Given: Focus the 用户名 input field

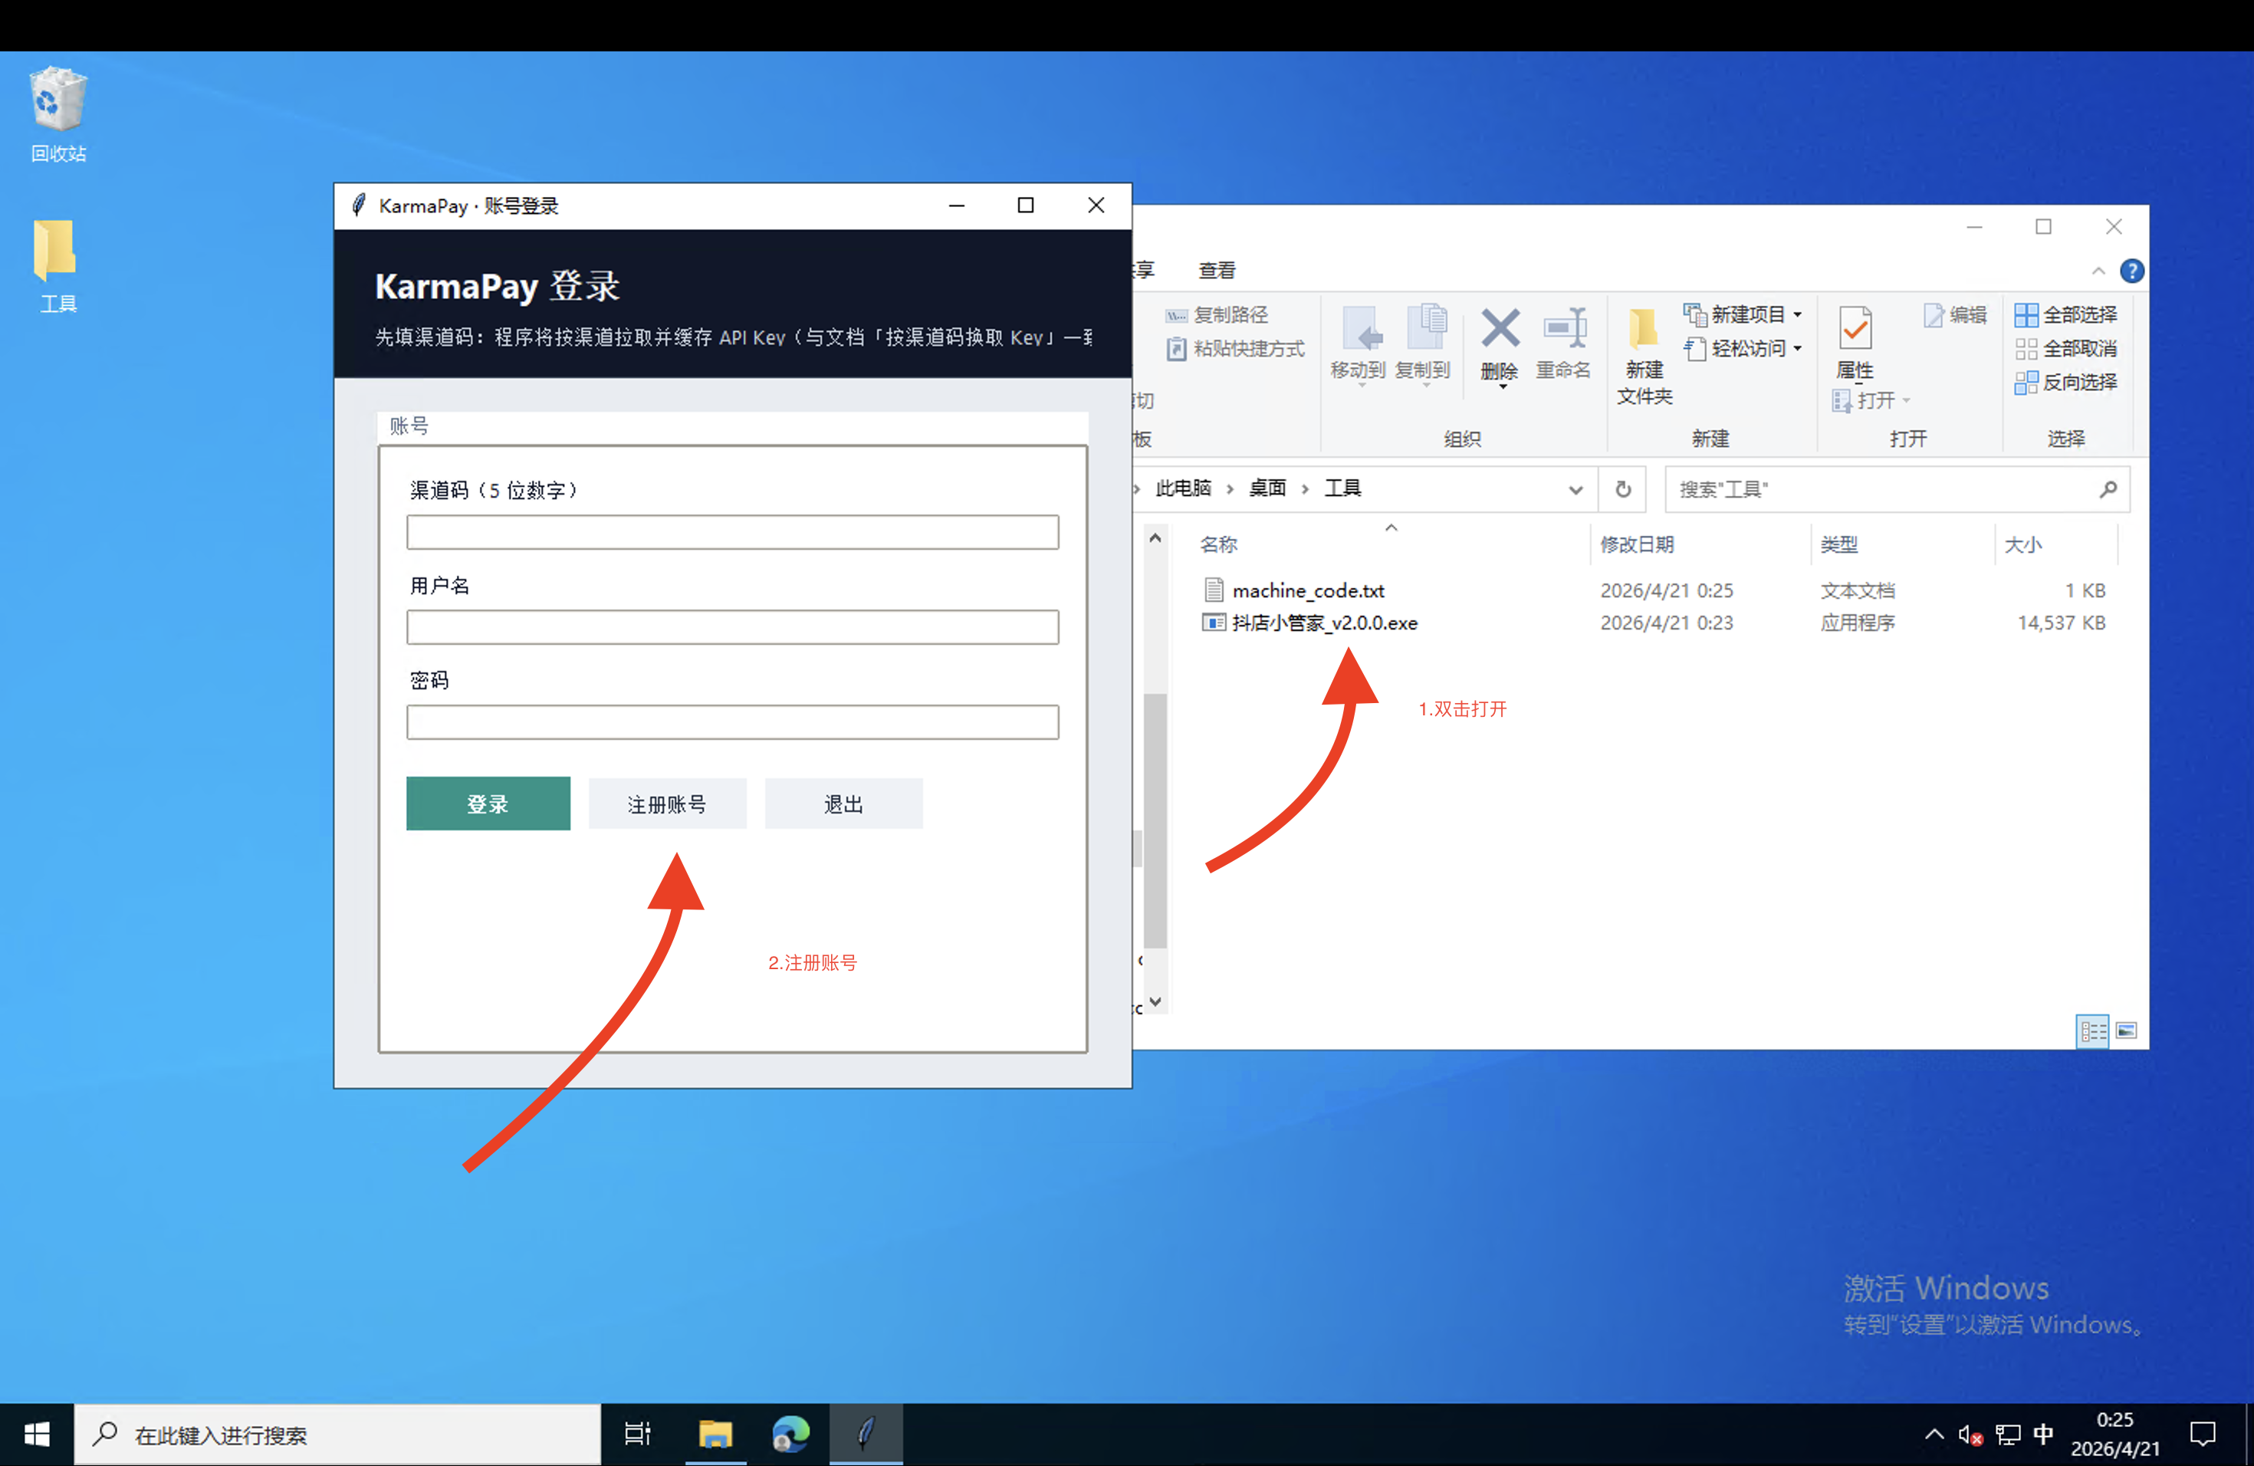Looking at the screenshot, I should [732, 626].
